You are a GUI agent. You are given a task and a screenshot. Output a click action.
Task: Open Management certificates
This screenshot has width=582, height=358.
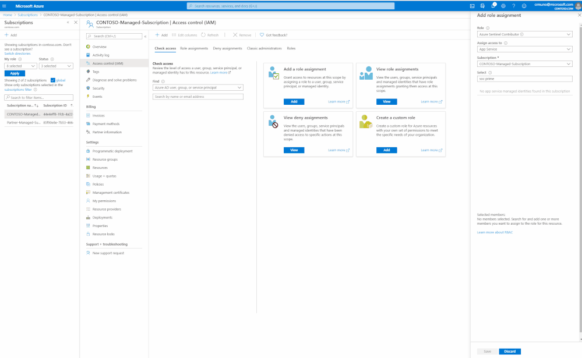click(x=111, y=193)
